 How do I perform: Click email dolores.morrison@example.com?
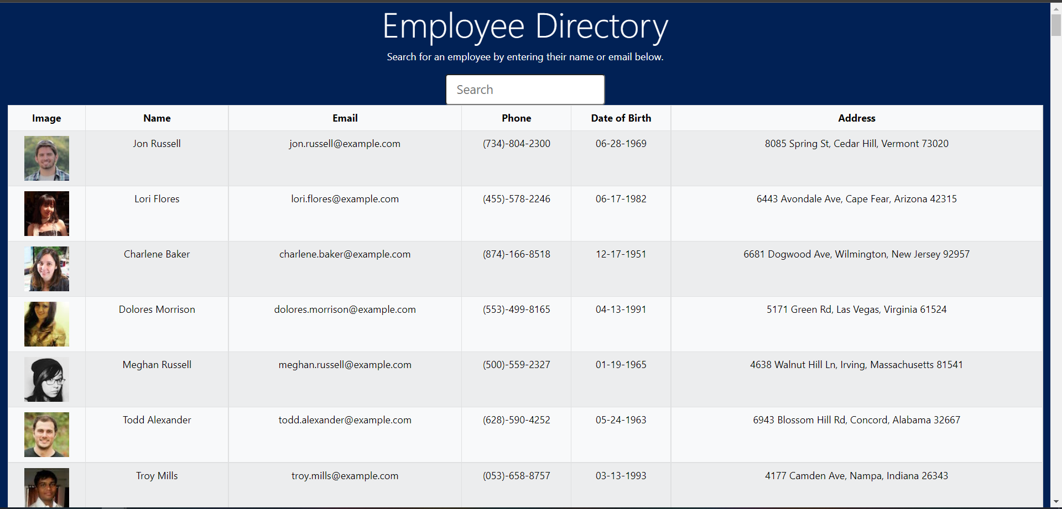[x=345, y=309]
